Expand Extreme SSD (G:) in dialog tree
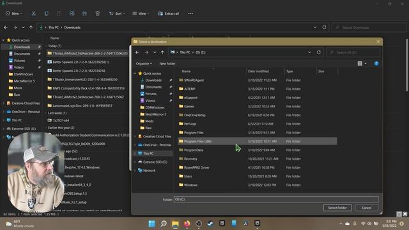This screenshot has width=409, height=230. coord(135,162)
